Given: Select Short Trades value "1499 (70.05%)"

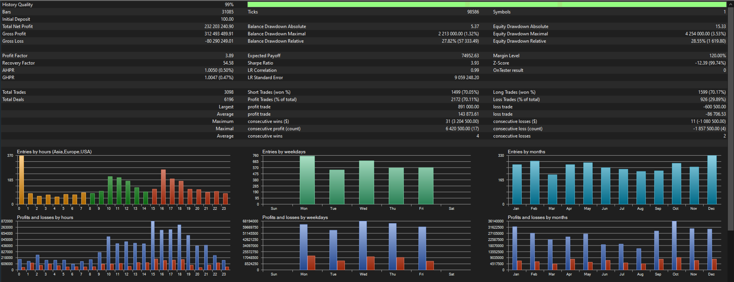Looking at the screenshot, I should pyautogui.click(x=465, y=92).
